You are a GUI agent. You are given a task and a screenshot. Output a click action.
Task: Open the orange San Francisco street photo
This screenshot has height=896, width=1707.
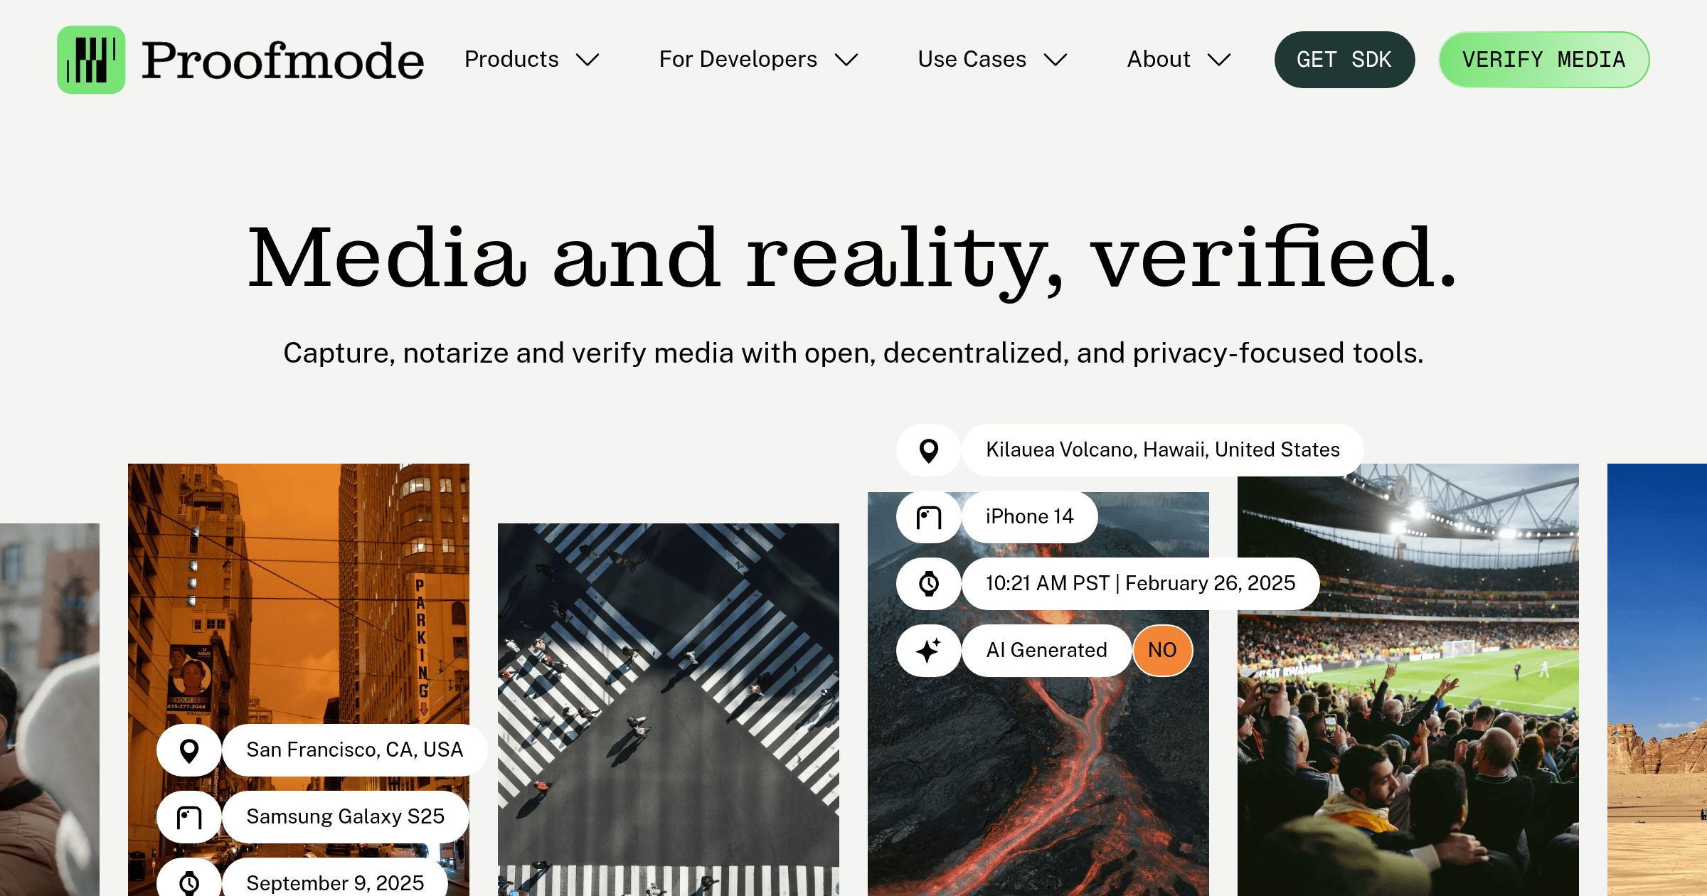pos(299,597)
